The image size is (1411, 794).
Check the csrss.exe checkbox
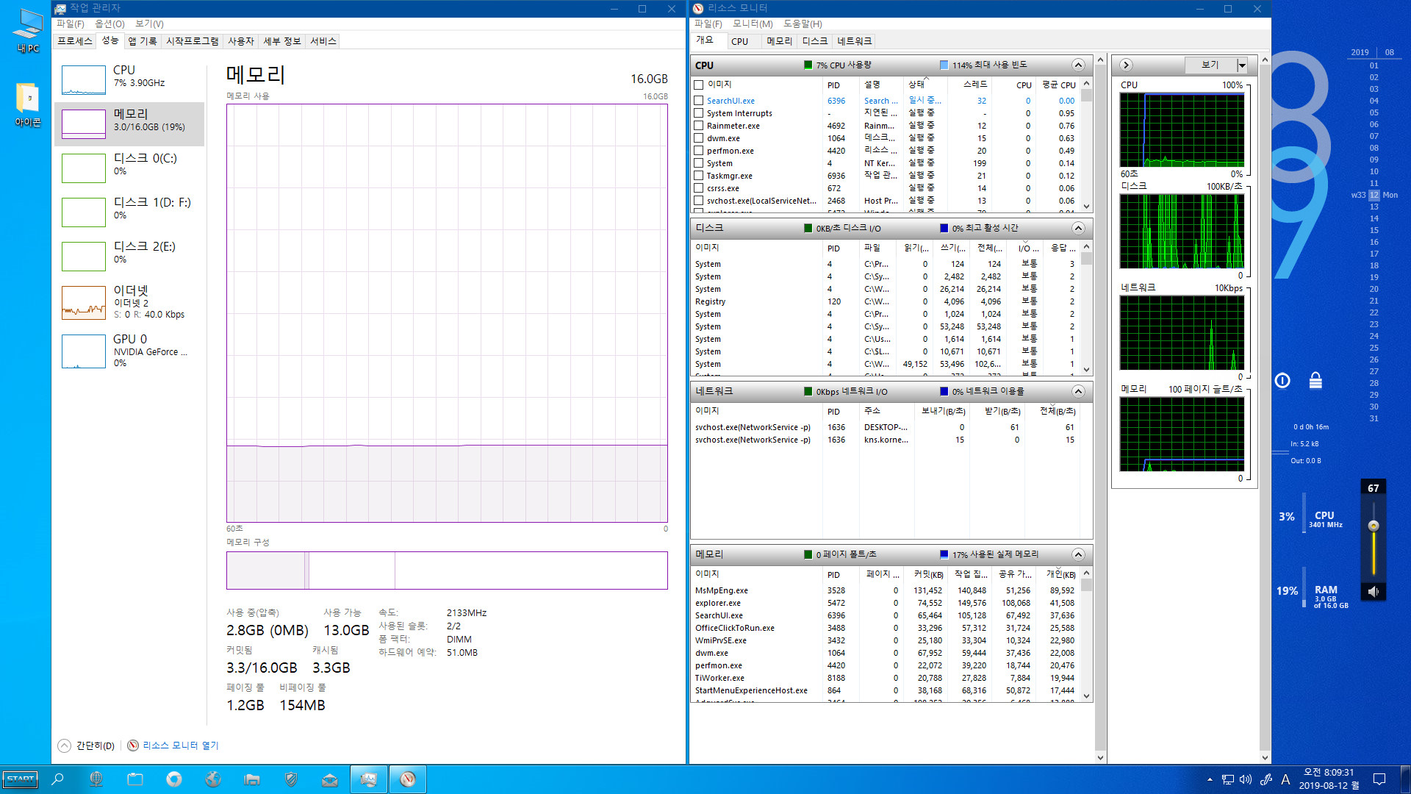coord(699,188)
